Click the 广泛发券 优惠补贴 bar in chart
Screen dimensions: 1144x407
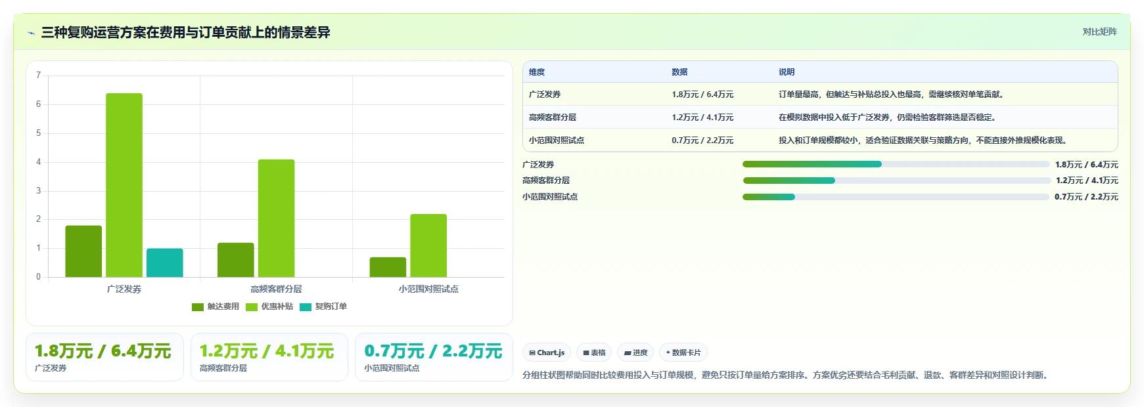pos(124,185)
